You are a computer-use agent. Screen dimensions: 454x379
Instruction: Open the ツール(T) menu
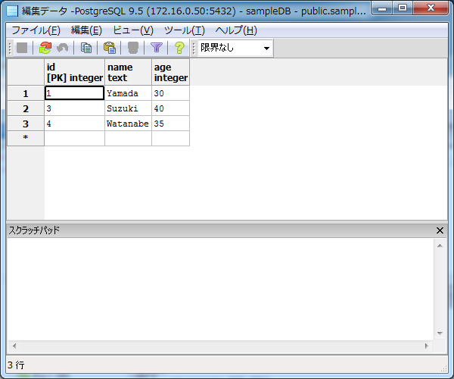(184, 30)
